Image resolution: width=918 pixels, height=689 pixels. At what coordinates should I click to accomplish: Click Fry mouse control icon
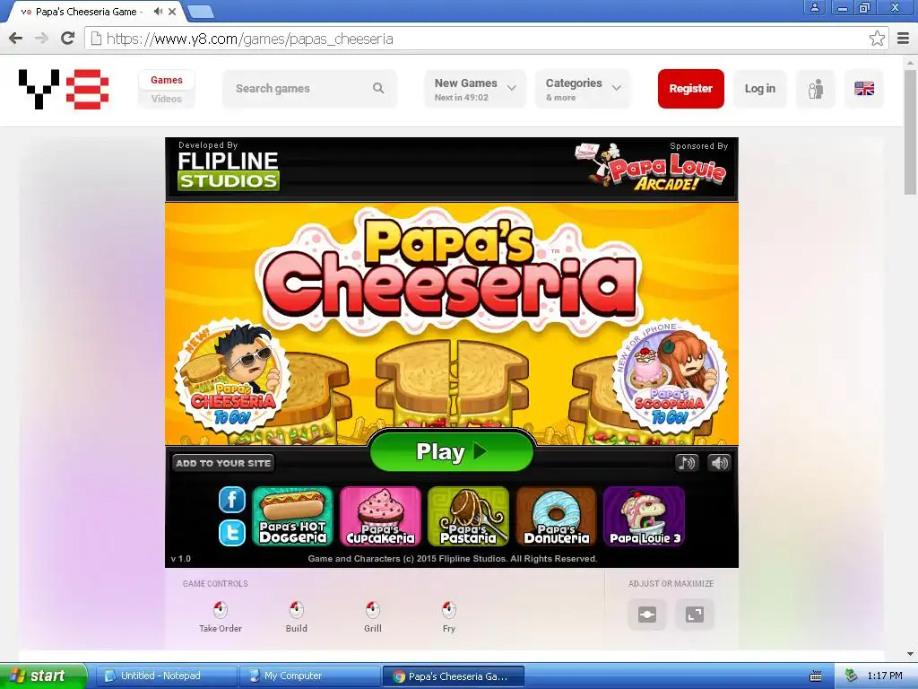tap(448, 609)
